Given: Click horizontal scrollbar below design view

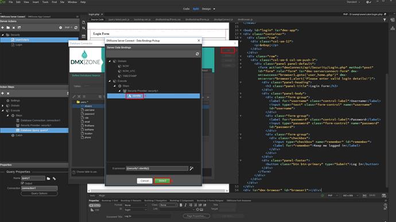Looking at the screenshot, I should pyautogui.click(x=158, y=191).
